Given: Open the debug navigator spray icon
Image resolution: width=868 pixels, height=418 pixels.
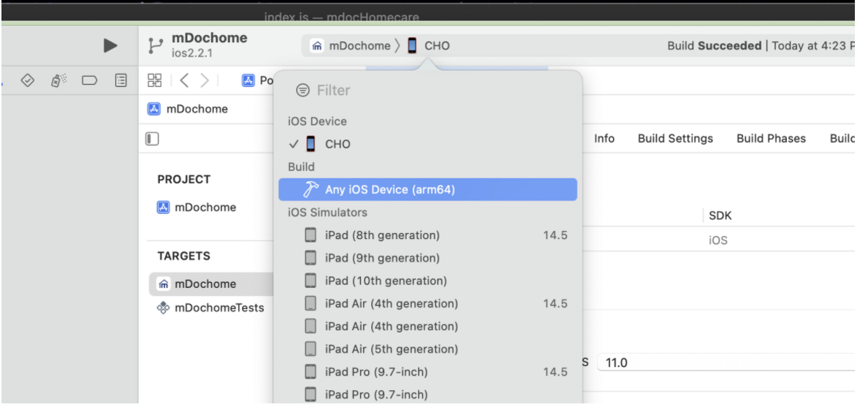Looking at the screenshot, I should (x=58, y=81).
